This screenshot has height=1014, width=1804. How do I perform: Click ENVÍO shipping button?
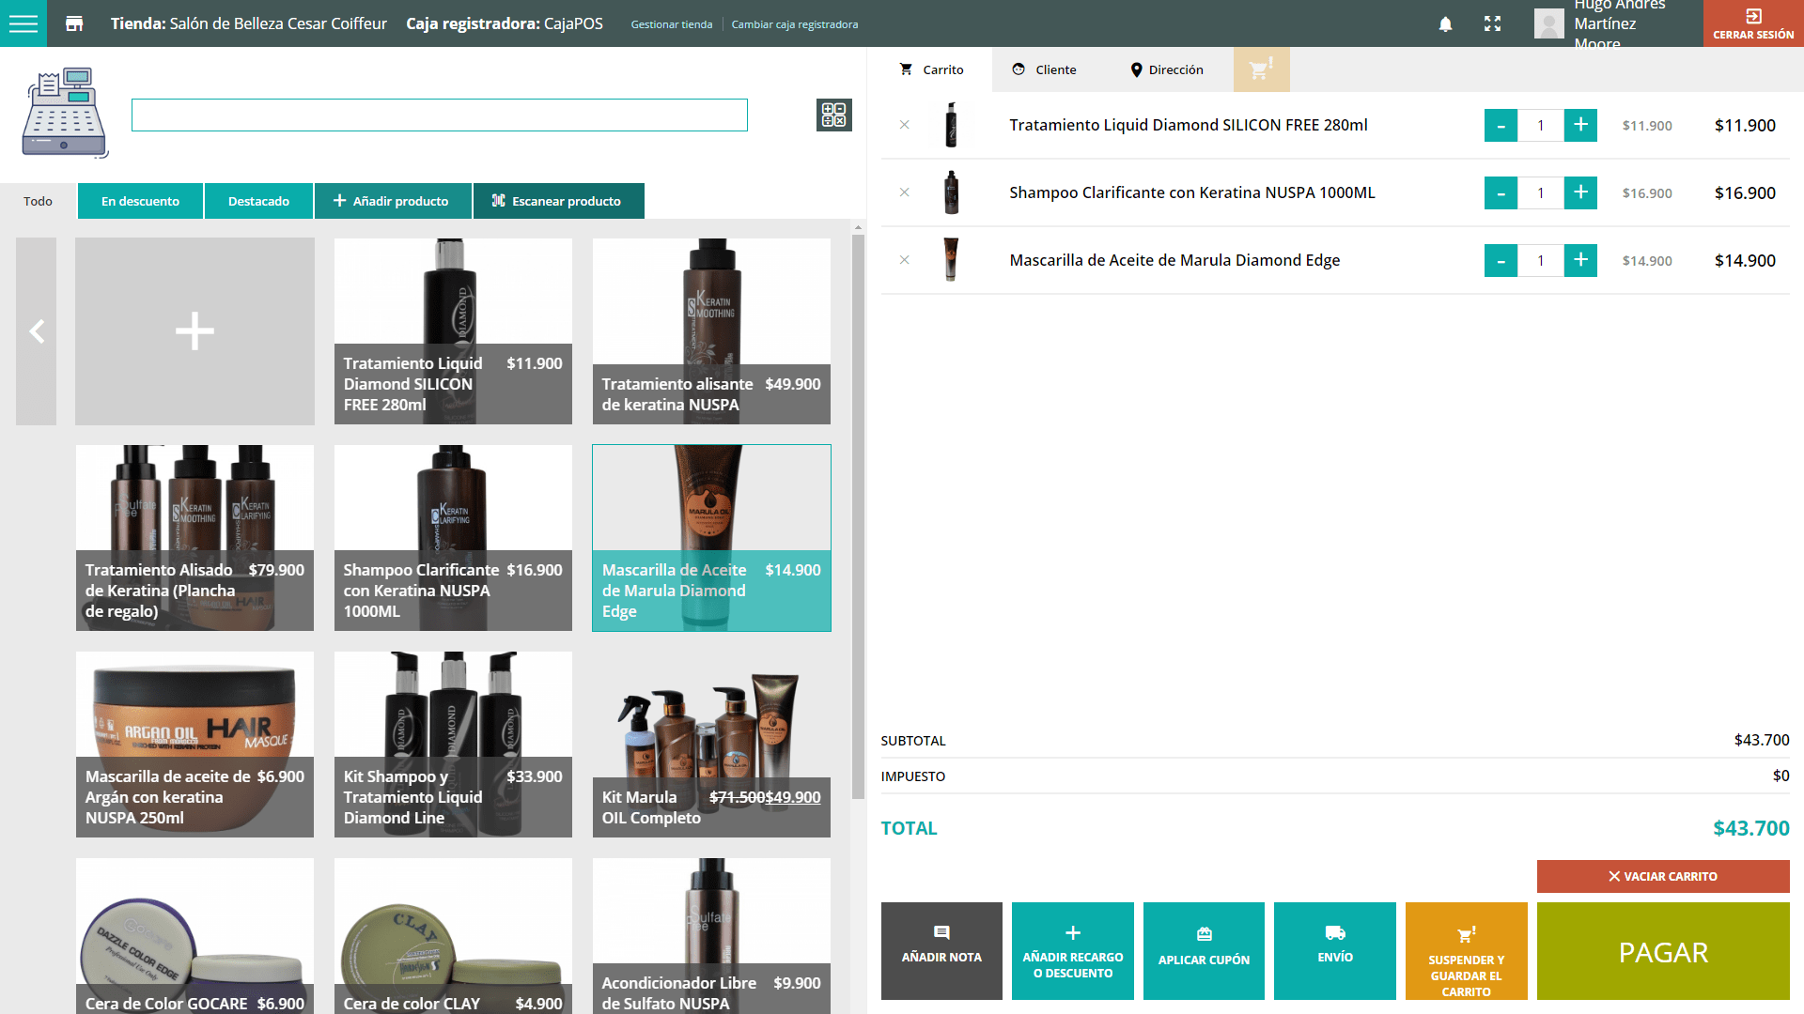(x=1335, y=951)
